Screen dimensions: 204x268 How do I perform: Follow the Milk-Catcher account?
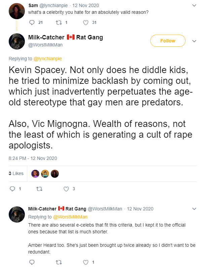[168, 41]
